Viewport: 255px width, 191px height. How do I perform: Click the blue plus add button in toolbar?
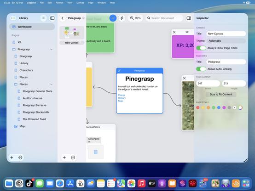point(113,18)
